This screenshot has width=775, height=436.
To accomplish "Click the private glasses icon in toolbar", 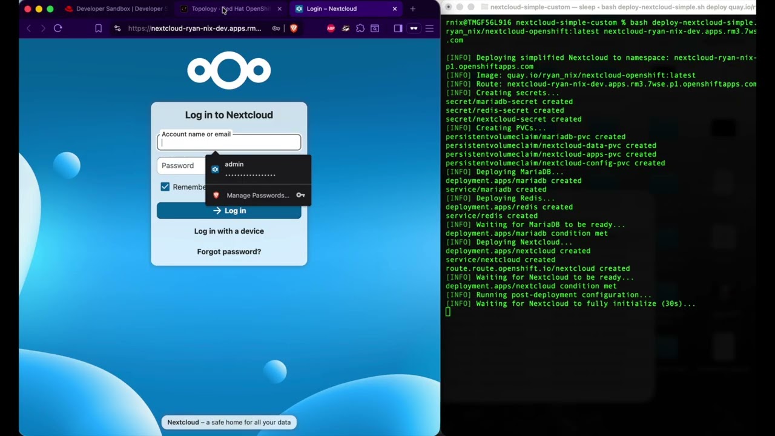I will [x=414, y=28].
